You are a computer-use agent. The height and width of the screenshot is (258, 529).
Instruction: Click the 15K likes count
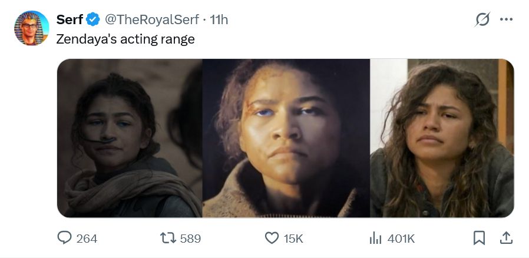click(293, 239)
